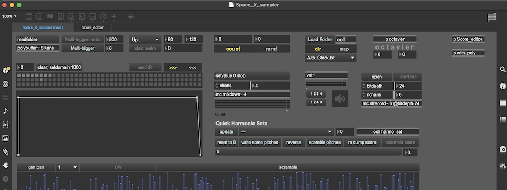Open the search magnifier in right sidebar
This screenshot has height=190, width=507.
502,69
